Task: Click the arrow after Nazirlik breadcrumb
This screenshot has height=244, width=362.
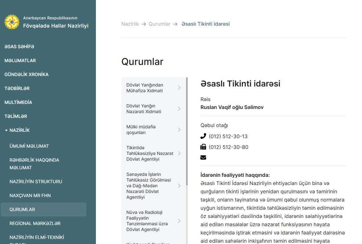Action: (144, 24)
